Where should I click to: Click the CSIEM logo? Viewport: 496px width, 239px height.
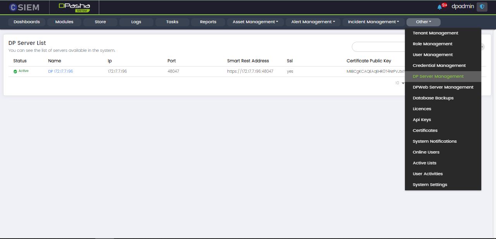24,7
